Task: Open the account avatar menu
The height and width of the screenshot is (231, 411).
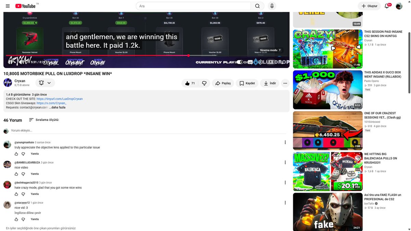Action: point(399,6)
